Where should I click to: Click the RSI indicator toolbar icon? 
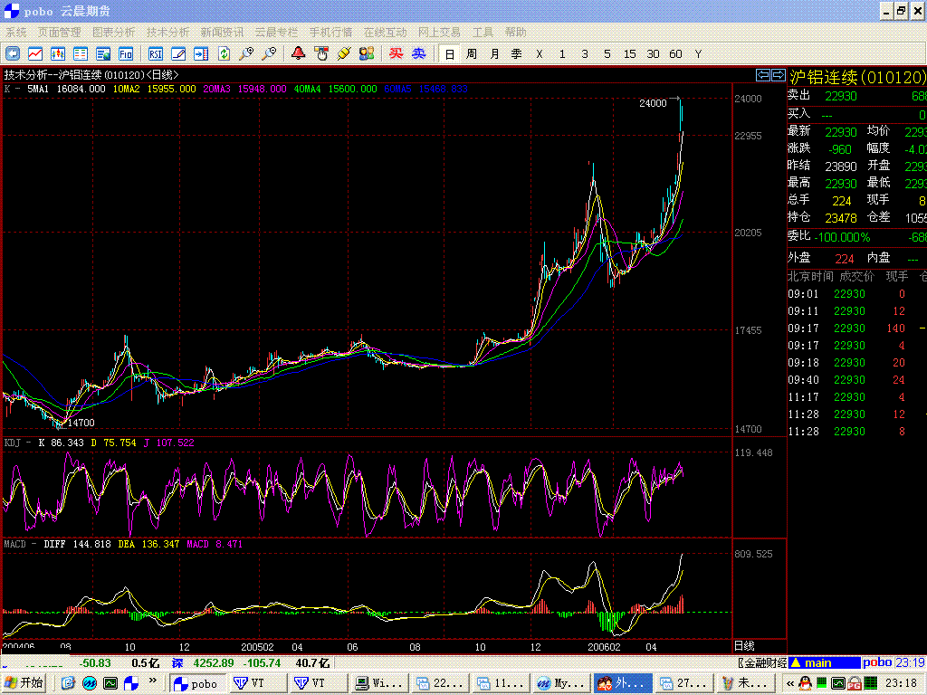[x=156, y=53]
